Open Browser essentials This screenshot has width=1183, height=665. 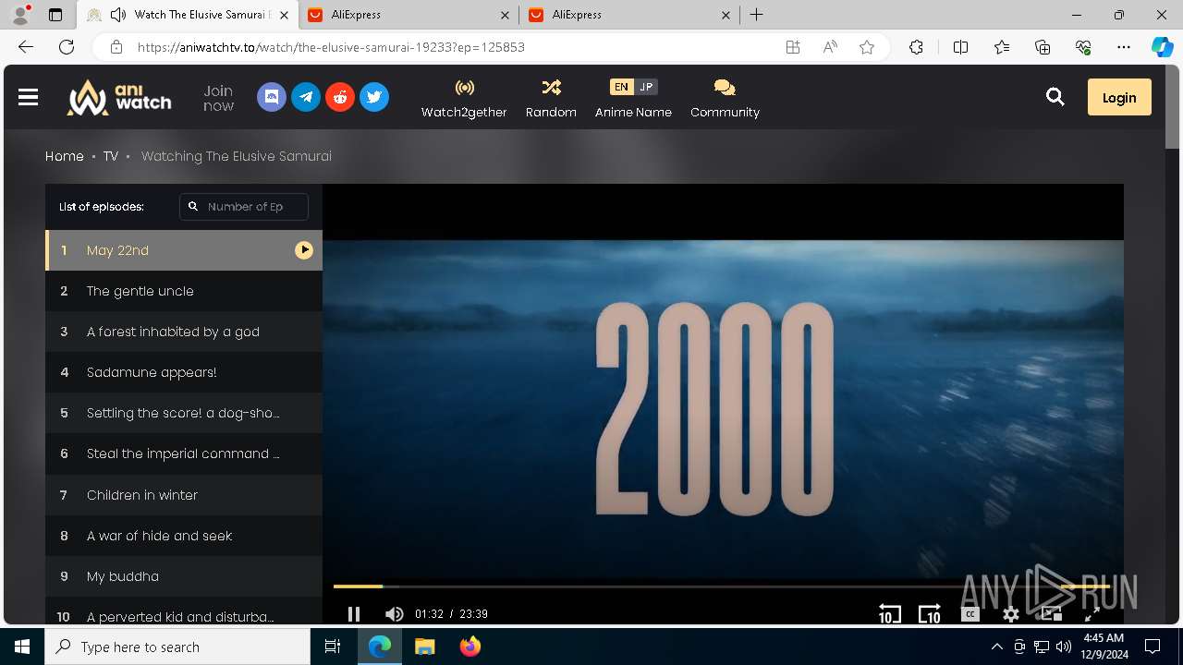[x=1083, y=47]
